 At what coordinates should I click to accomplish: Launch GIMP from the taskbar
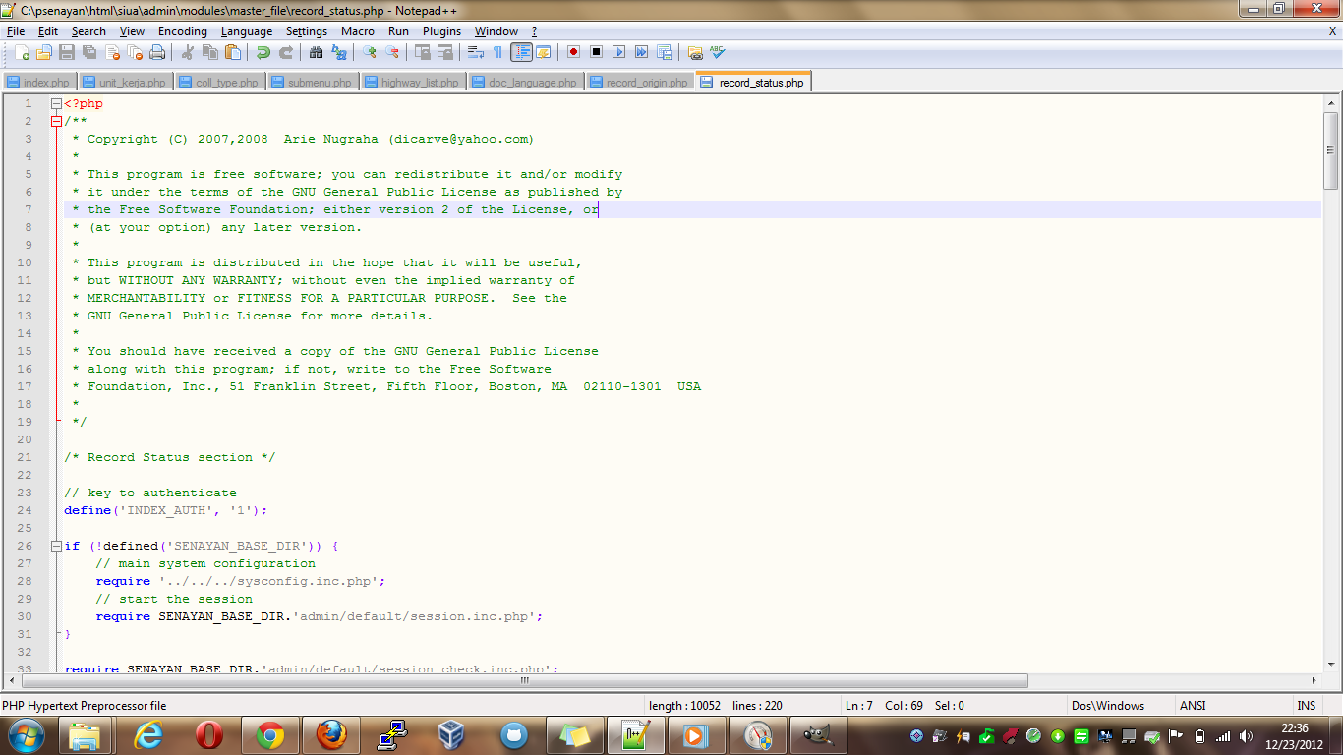pyautogui.click(x=819, y=734)
